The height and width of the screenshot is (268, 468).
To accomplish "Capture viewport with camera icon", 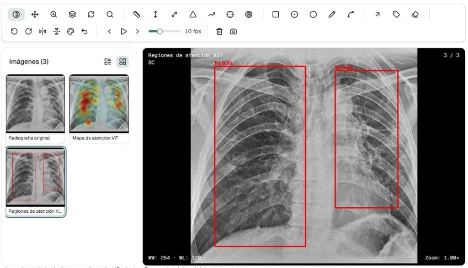I will coord(234,32).
